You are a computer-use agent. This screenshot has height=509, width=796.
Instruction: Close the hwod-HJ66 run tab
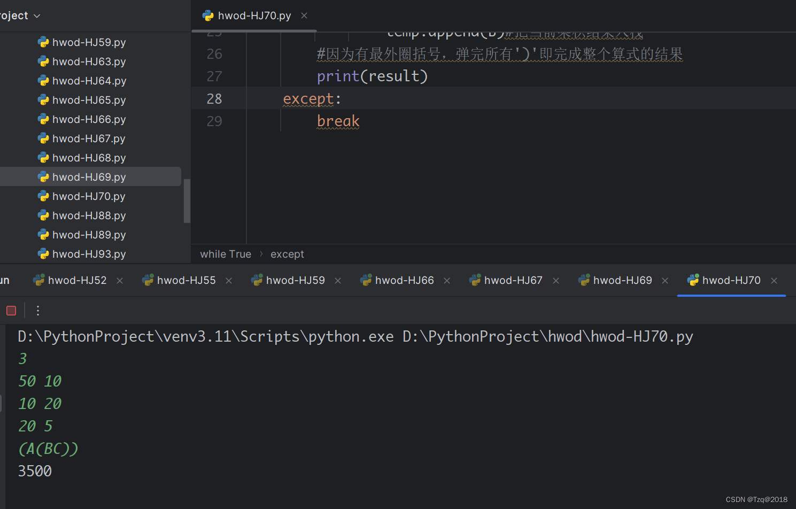447,281
